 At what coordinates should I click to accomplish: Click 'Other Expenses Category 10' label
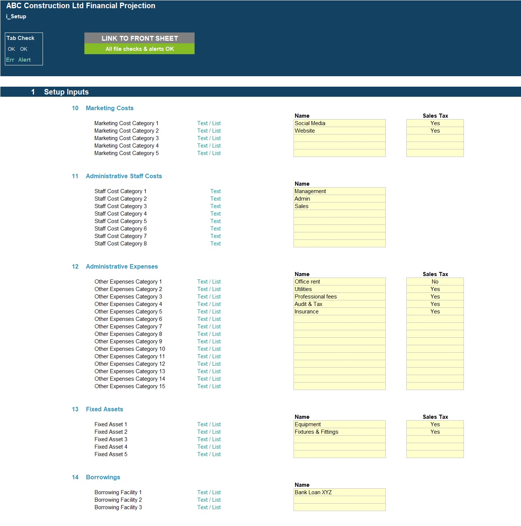pos(130,349)
